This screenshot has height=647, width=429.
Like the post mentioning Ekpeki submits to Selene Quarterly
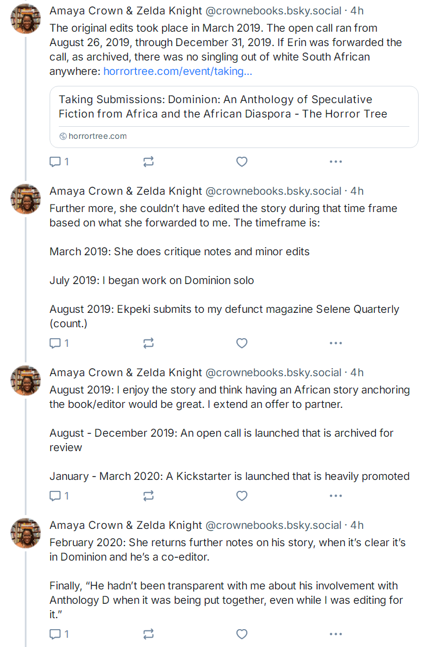coord(242,343)
